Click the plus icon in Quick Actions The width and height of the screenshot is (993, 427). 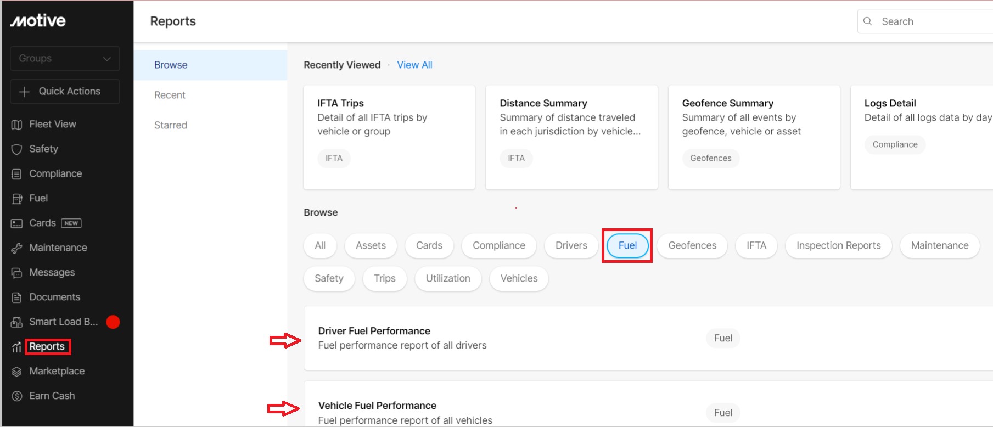[x=24, y=92]
